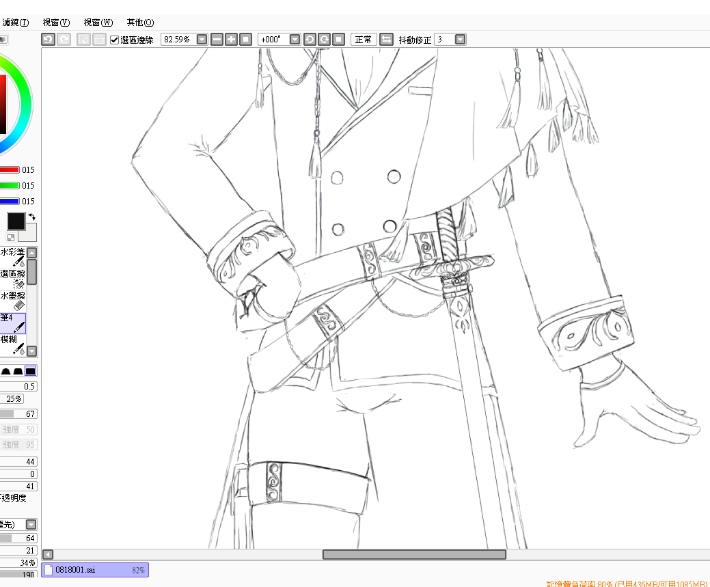Click the zoom in plus button
Screen dimensions: 710x587
click(x=232, y=40)
